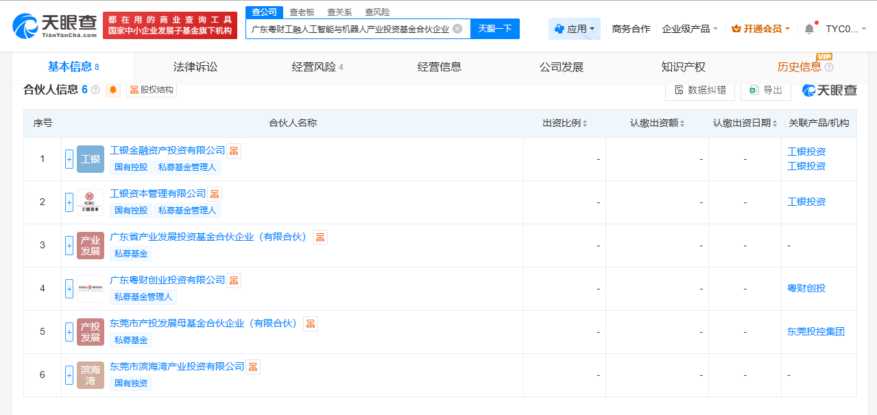Click the 导出 export button
Screen dimensions: 877x415
766,90
